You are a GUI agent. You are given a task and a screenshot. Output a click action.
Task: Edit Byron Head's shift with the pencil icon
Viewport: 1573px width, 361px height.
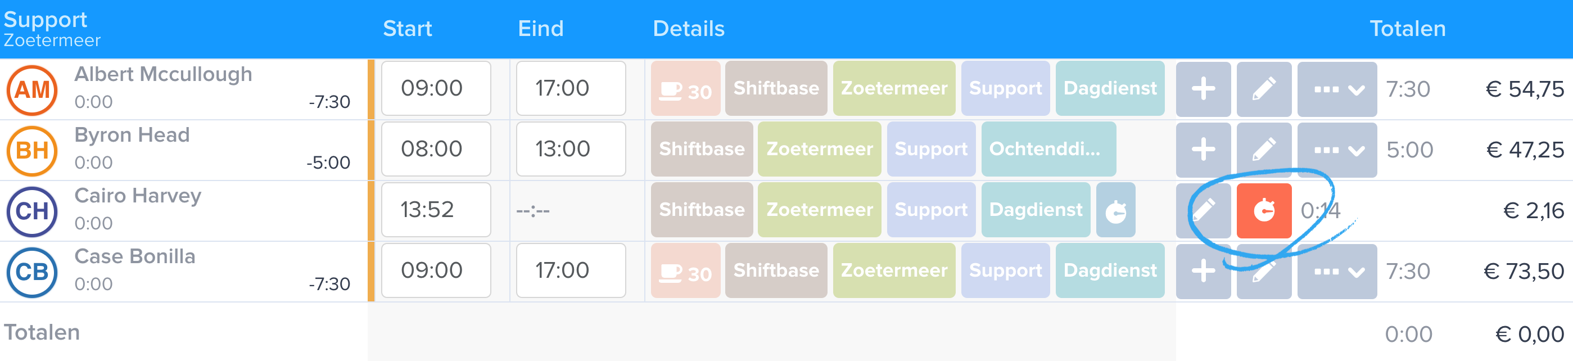[x=1263, y=150]
